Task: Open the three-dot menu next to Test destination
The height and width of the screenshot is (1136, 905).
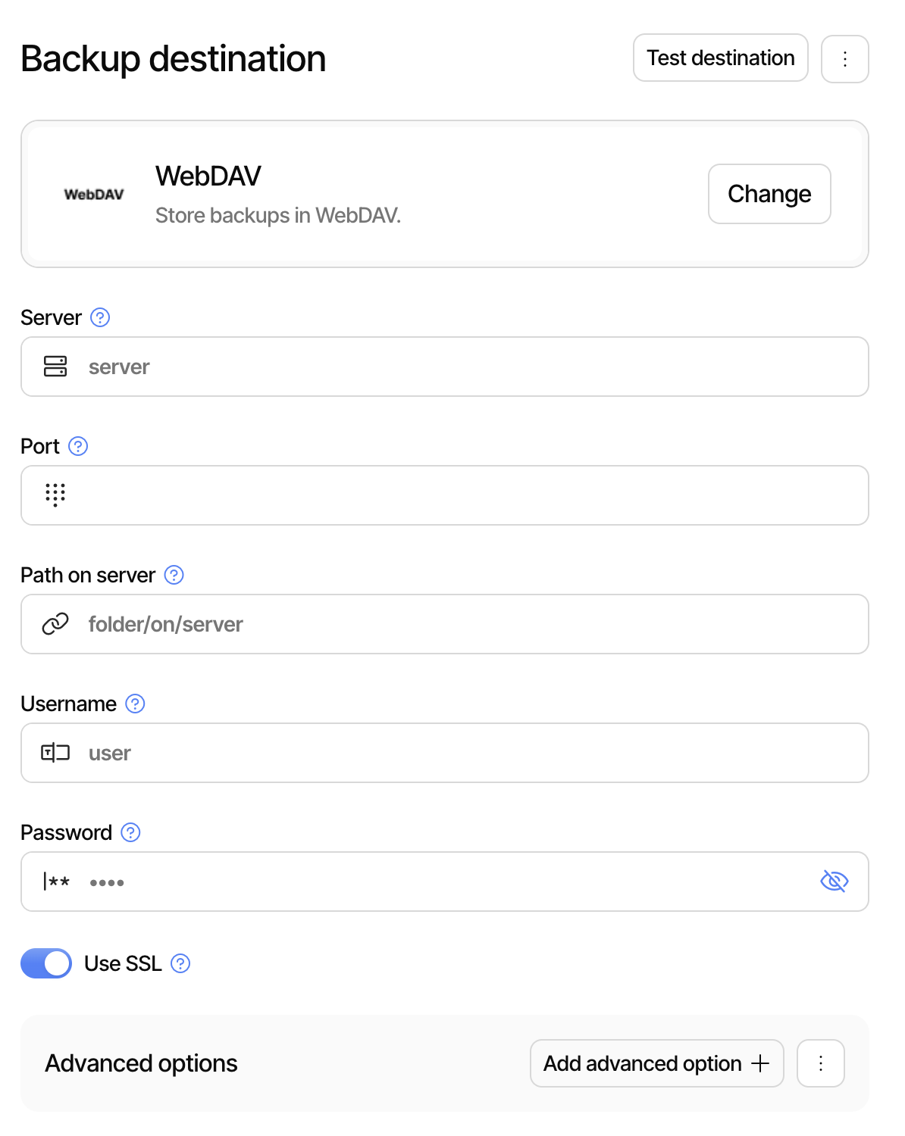Action: 844,58
